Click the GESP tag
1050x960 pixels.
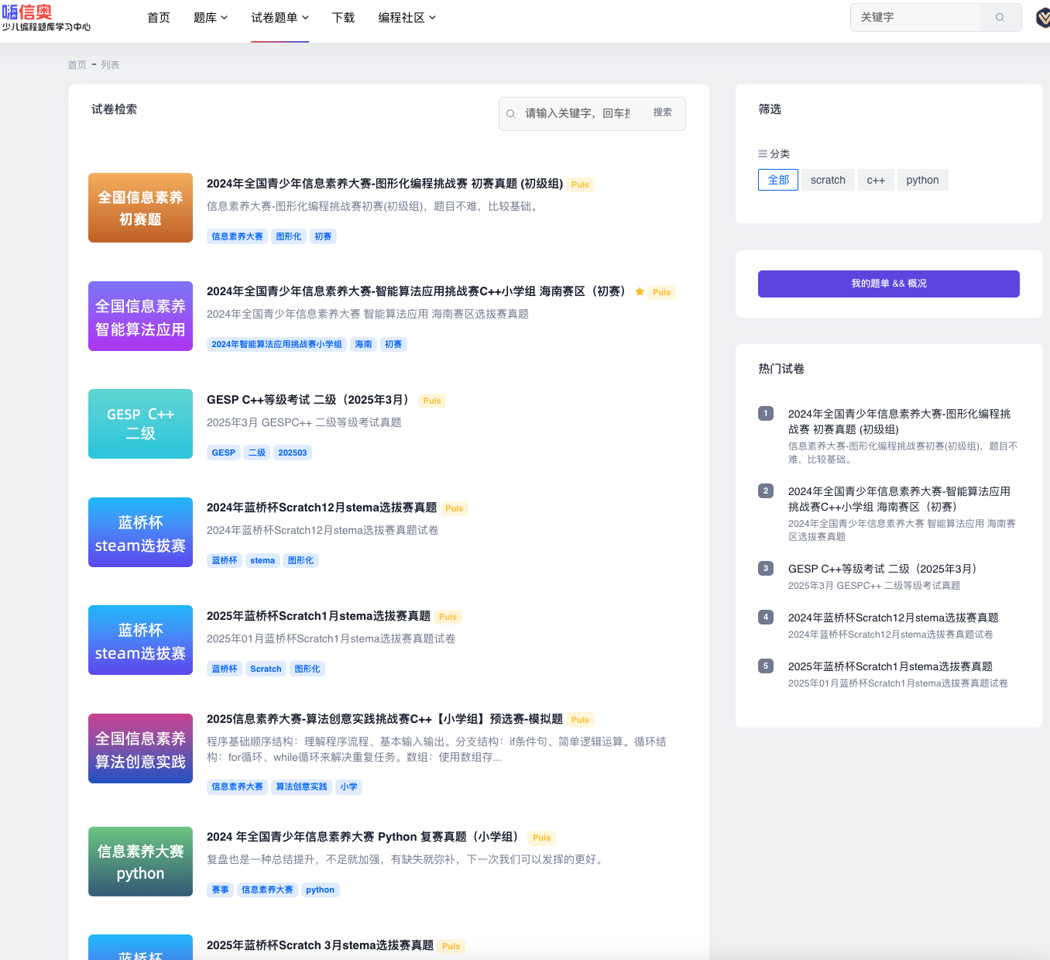click(x=224, y=452)
